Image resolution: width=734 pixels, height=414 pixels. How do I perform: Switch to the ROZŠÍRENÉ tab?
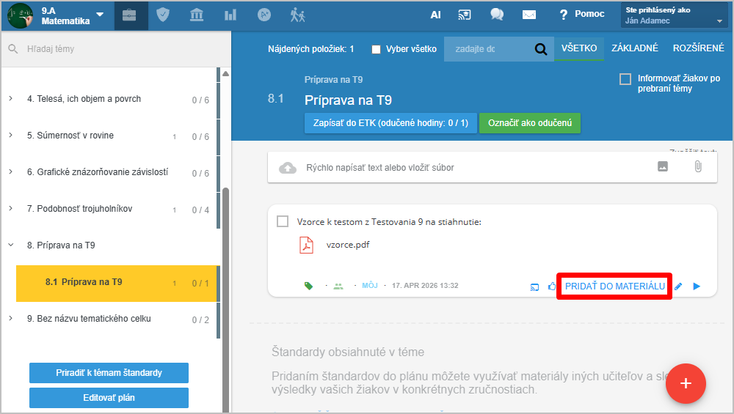click(x=698, y=48)
